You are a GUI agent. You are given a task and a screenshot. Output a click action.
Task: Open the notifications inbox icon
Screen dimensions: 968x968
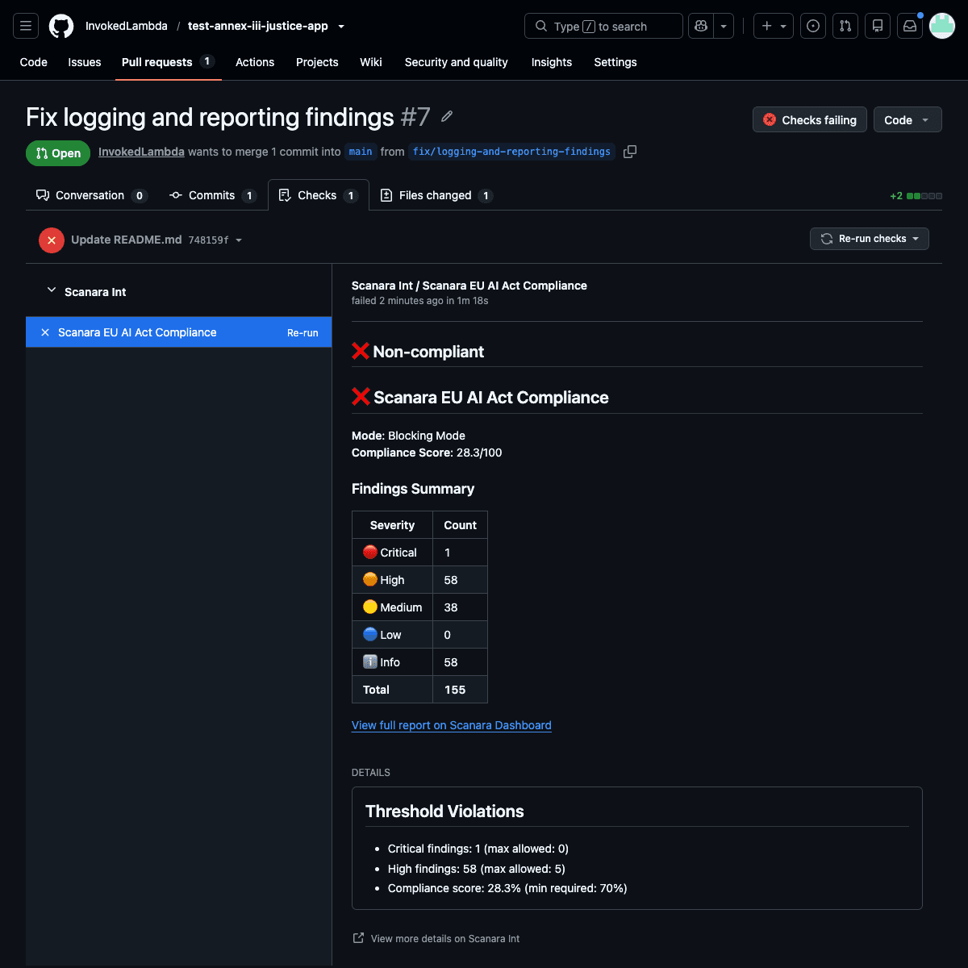point(910,26)
